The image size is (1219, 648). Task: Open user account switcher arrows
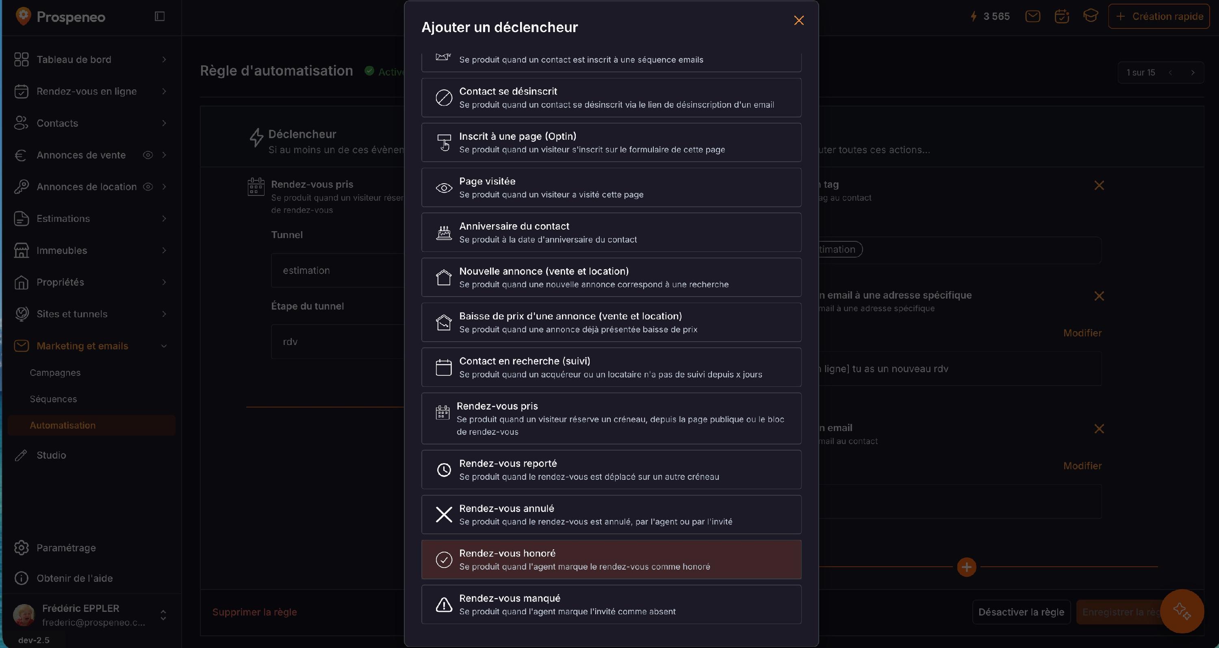[163, 615]
